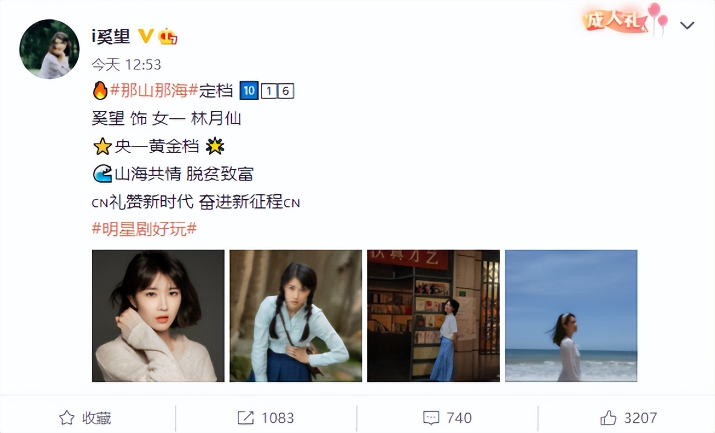Image resolution: width=715 pixels, height=433 pixels.
Task: Open the 成人礼 balloon badge
Action: click(x=625, y=19)
